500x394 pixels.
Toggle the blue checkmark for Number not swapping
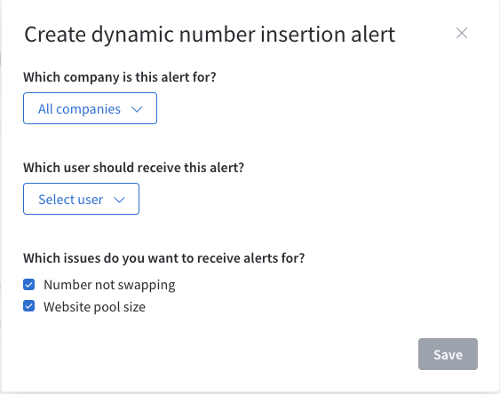pos(28,285)
